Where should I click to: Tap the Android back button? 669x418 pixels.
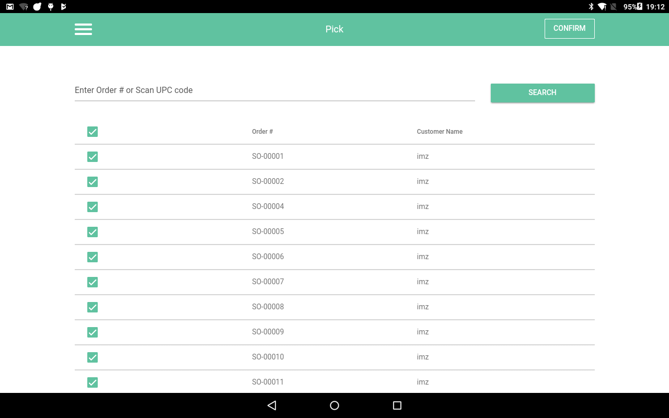271,405
